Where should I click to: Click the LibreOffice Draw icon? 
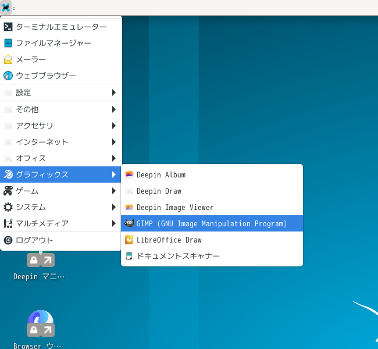(x=129, y=240)
